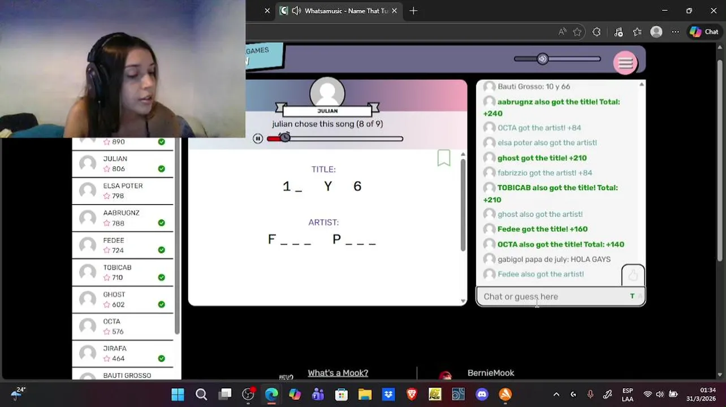The width and height of the screenshot is (726, 407).
Task: Pause the song with the pause button
Action: click(258, 138)
